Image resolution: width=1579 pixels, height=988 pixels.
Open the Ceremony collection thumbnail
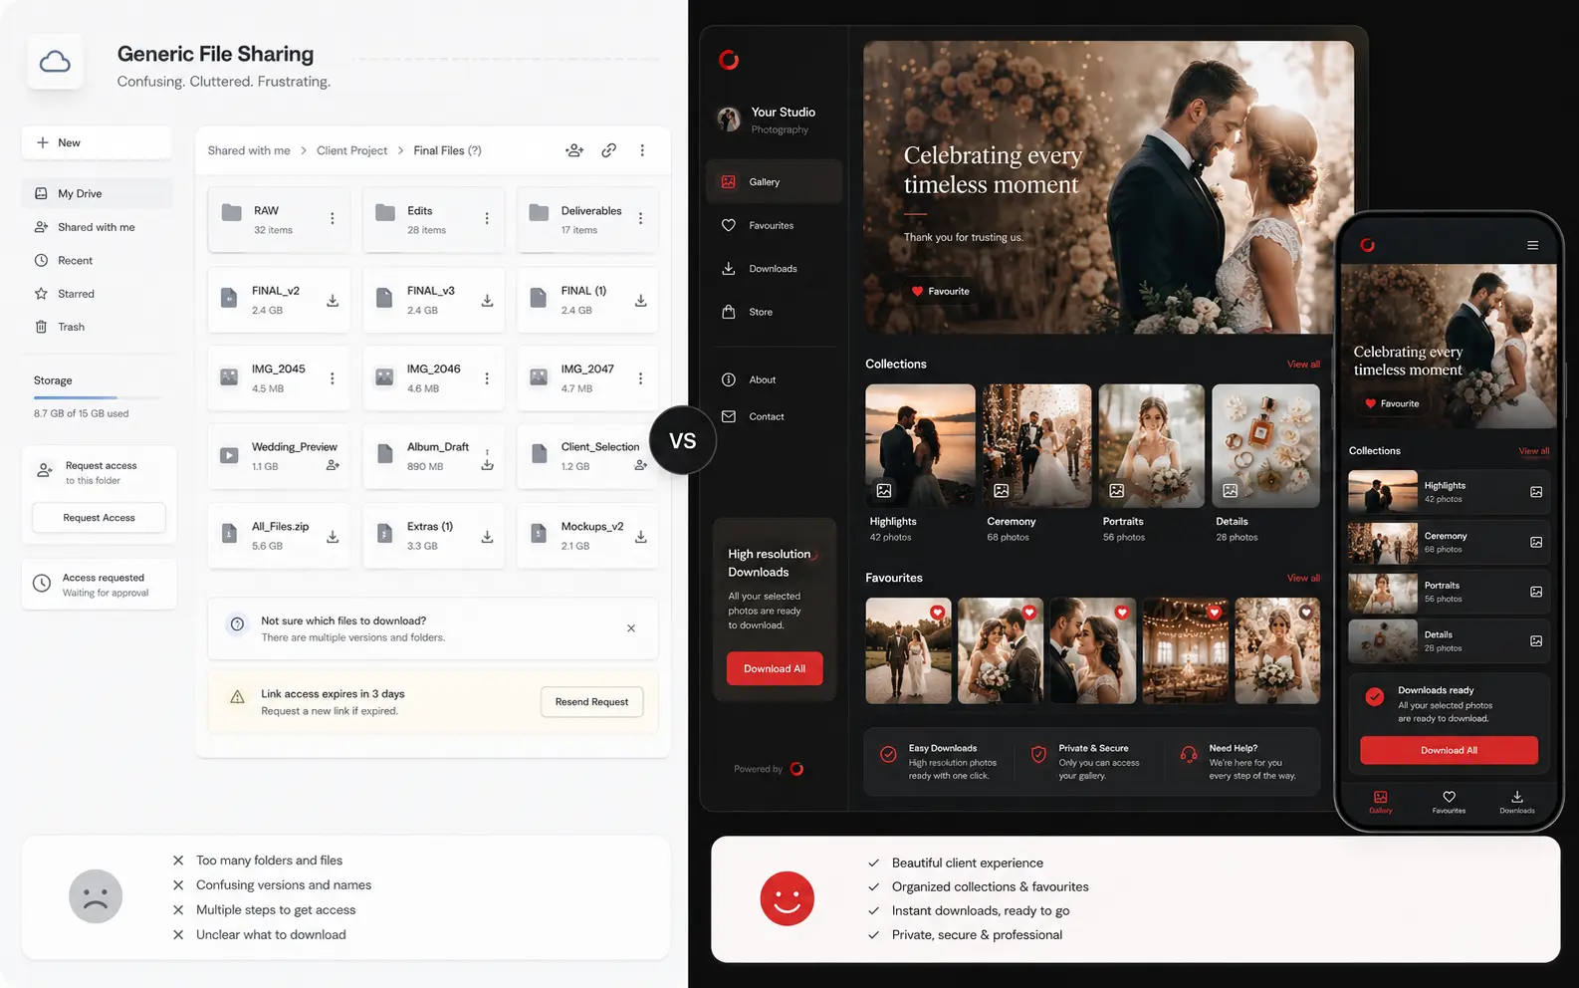(x=1036, y=446)
